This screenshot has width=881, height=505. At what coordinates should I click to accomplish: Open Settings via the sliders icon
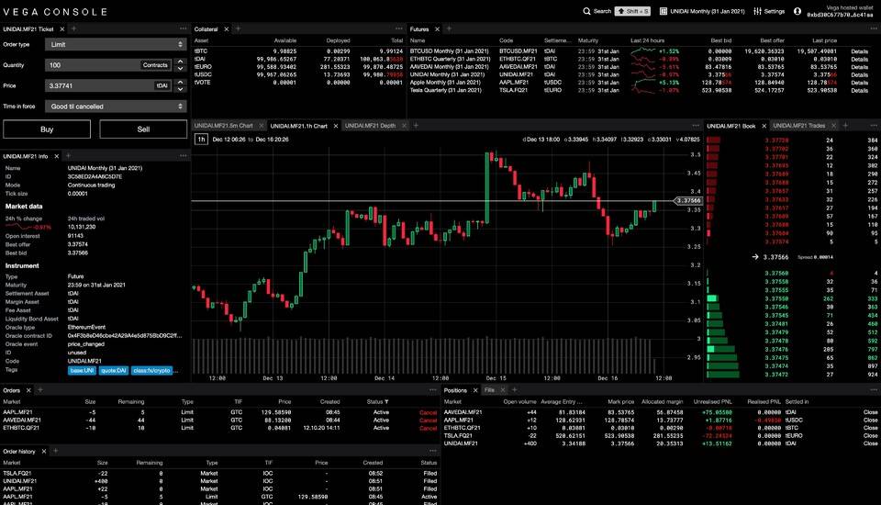coord(757,11)
